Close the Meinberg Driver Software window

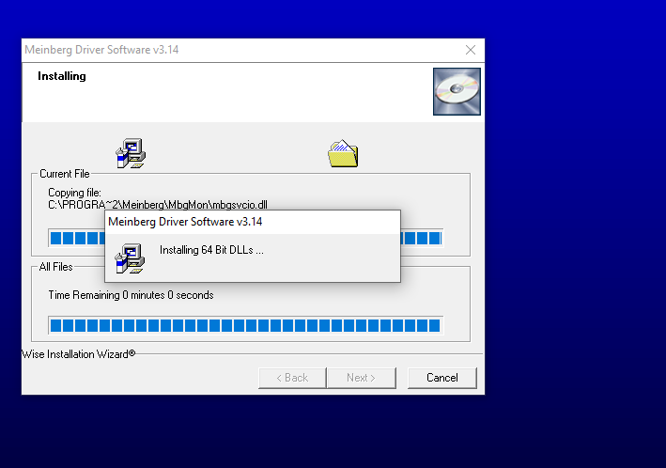(x=471, y=50)
